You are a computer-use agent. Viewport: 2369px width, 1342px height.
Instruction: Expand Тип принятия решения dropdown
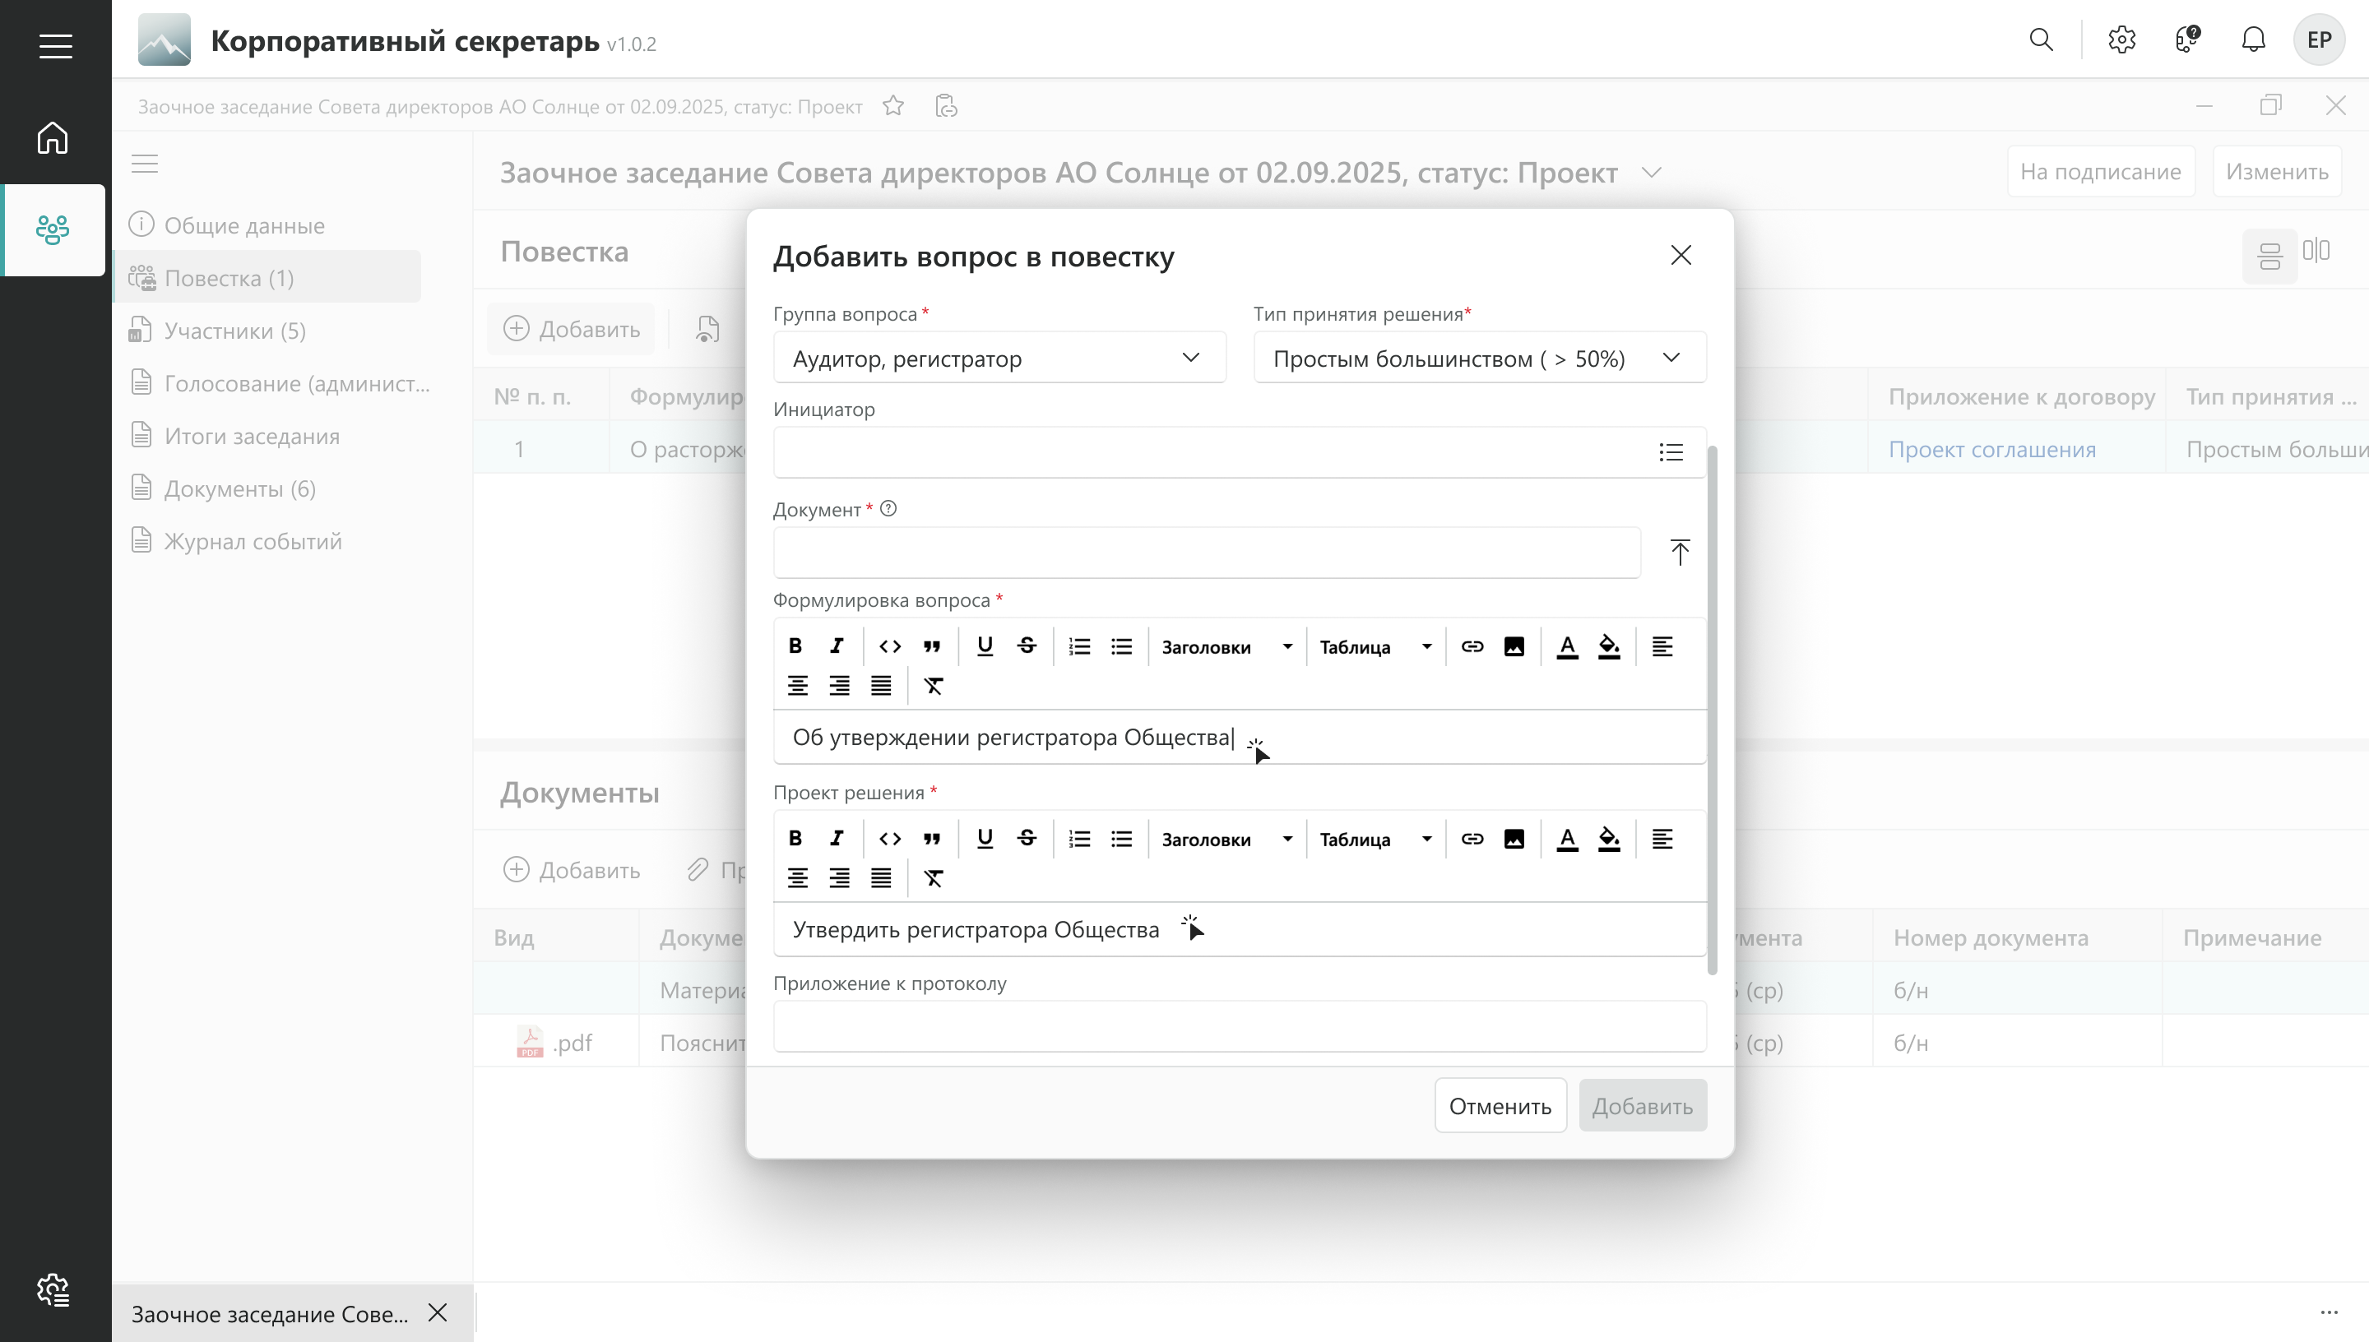(x=1478, y=359)
